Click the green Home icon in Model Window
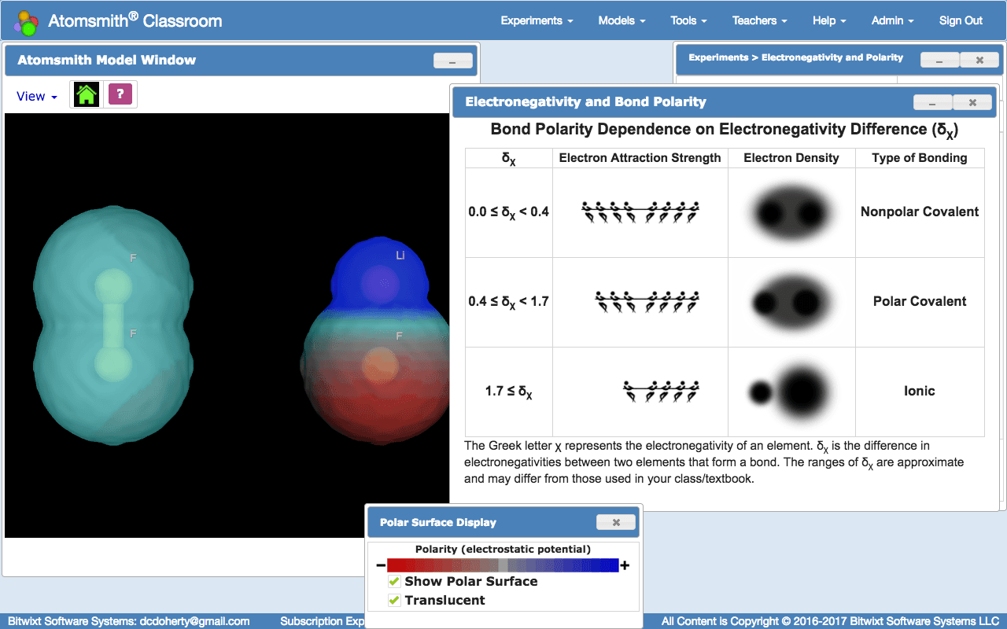The width and height of the screenshot is (1007, 629). [87, 95]
